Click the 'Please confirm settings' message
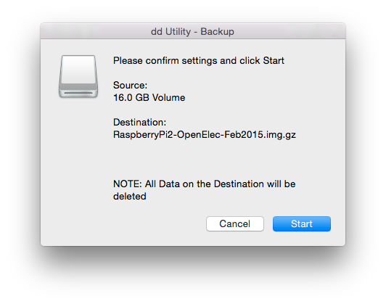Screen dimensions: 386x304 (199, 60)
